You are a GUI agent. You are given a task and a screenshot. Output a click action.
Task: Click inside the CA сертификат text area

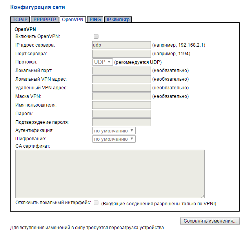[x=110, y=174]
